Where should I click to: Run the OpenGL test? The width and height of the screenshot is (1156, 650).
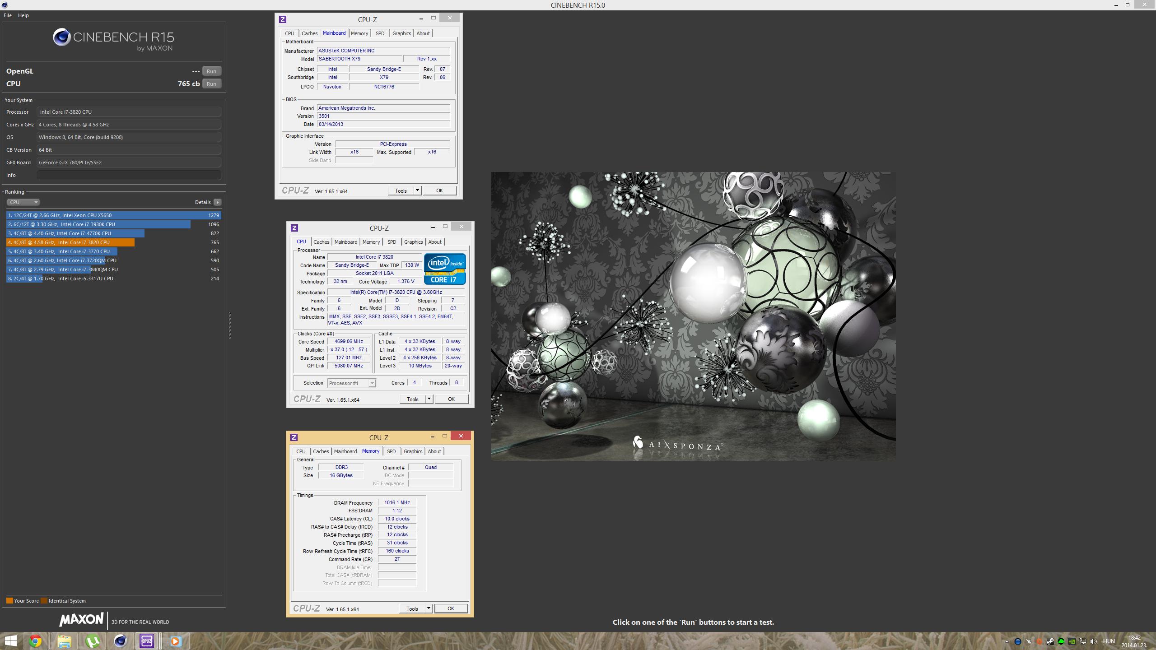click(x=211, y=71)
